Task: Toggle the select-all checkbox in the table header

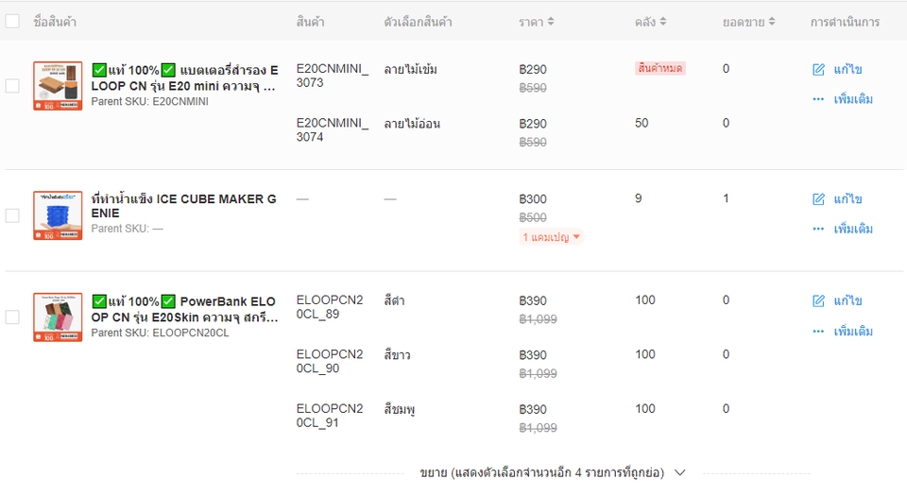Action: [12, 22]
